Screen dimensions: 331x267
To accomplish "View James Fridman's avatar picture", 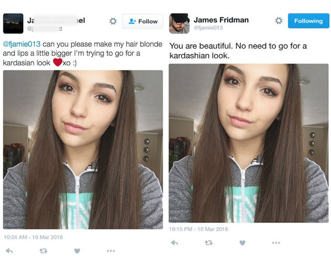I will (179, 23).
